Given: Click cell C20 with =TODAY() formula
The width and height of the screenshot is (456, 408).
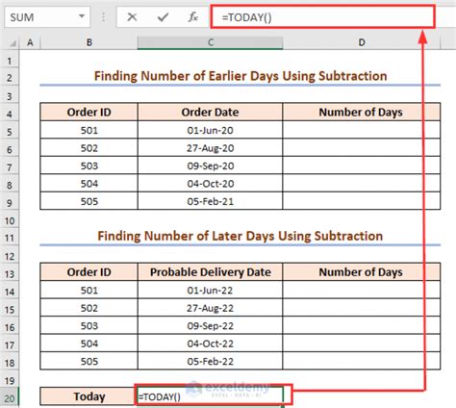Looking at the screenshot, I should click(x=210, y=396).
